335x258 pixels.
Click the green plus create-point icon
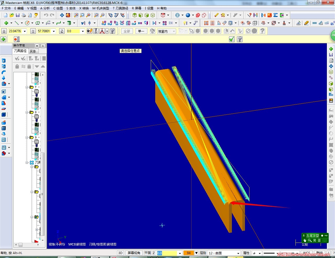[6, 23]
